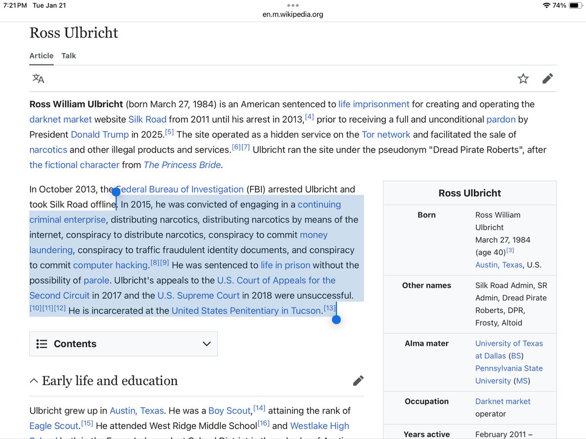
Task: Open the BS degree link
Action: pos(516,356)
